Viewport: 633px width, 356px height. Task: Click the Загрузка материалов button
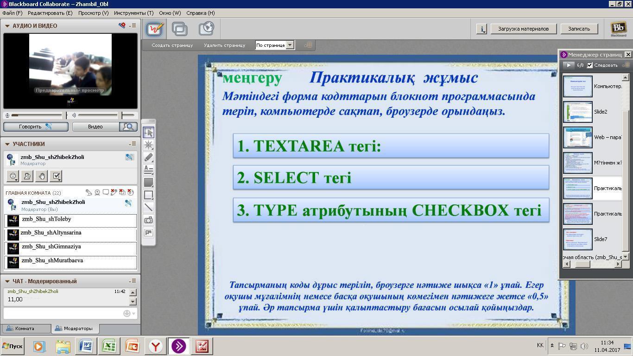(523, 29)
